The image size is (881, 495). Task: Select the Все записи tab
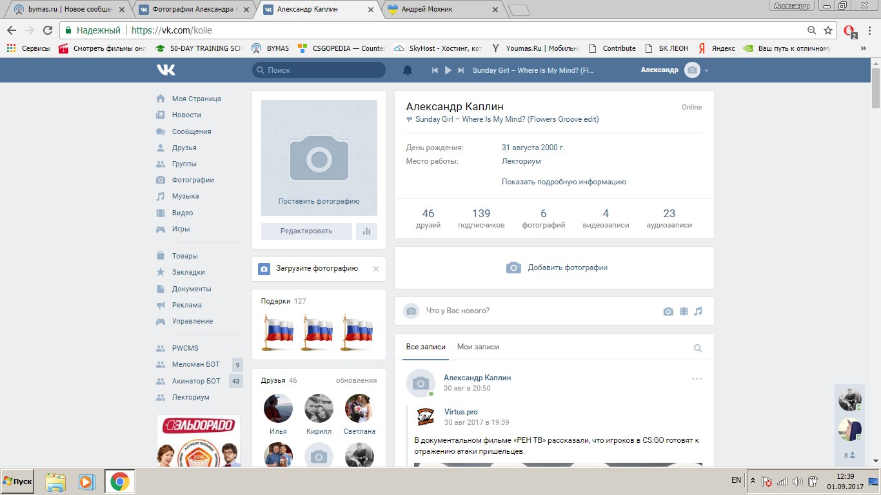point(425,347)
